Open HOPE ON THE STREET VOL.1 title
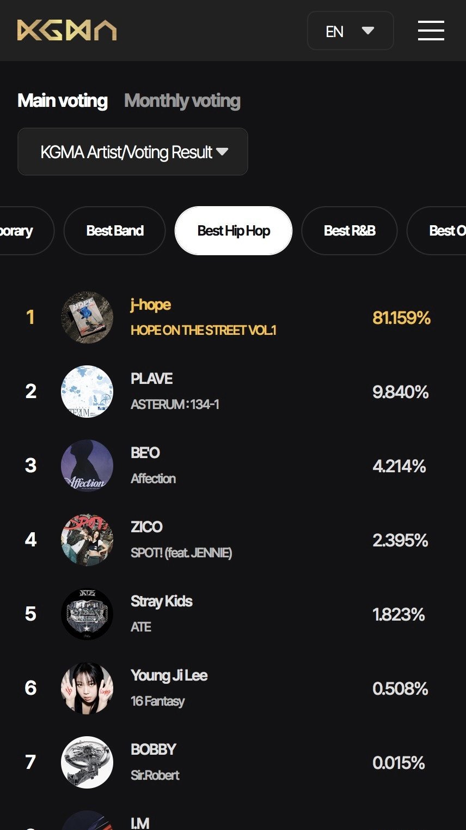This screenshot has width=466, height=830. click(x=204, y=330)
